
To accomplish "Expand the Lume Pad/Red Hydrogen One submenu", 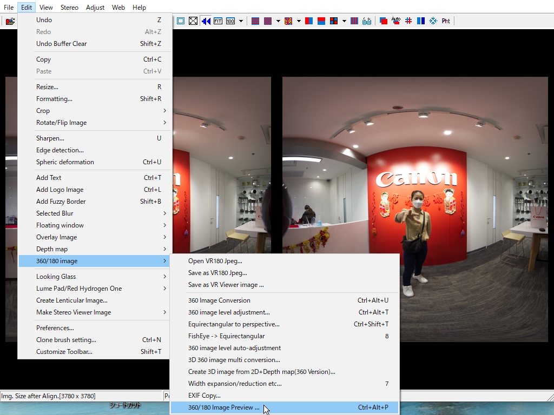I will point(95,289).
